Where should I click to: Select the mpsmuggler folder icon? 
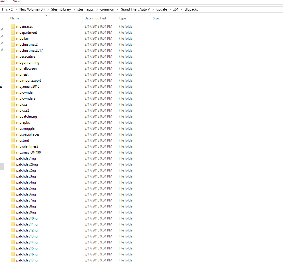click(13, 128)
